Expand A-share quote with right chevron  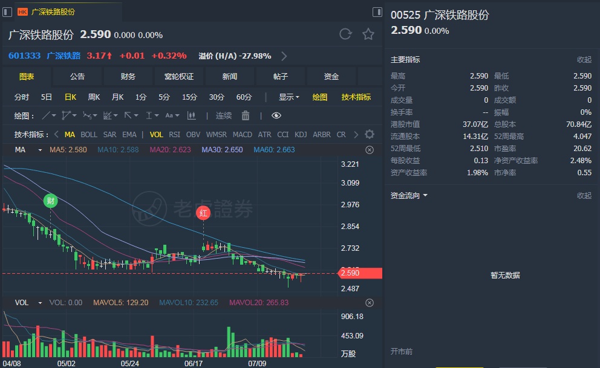tap(284, 56)
